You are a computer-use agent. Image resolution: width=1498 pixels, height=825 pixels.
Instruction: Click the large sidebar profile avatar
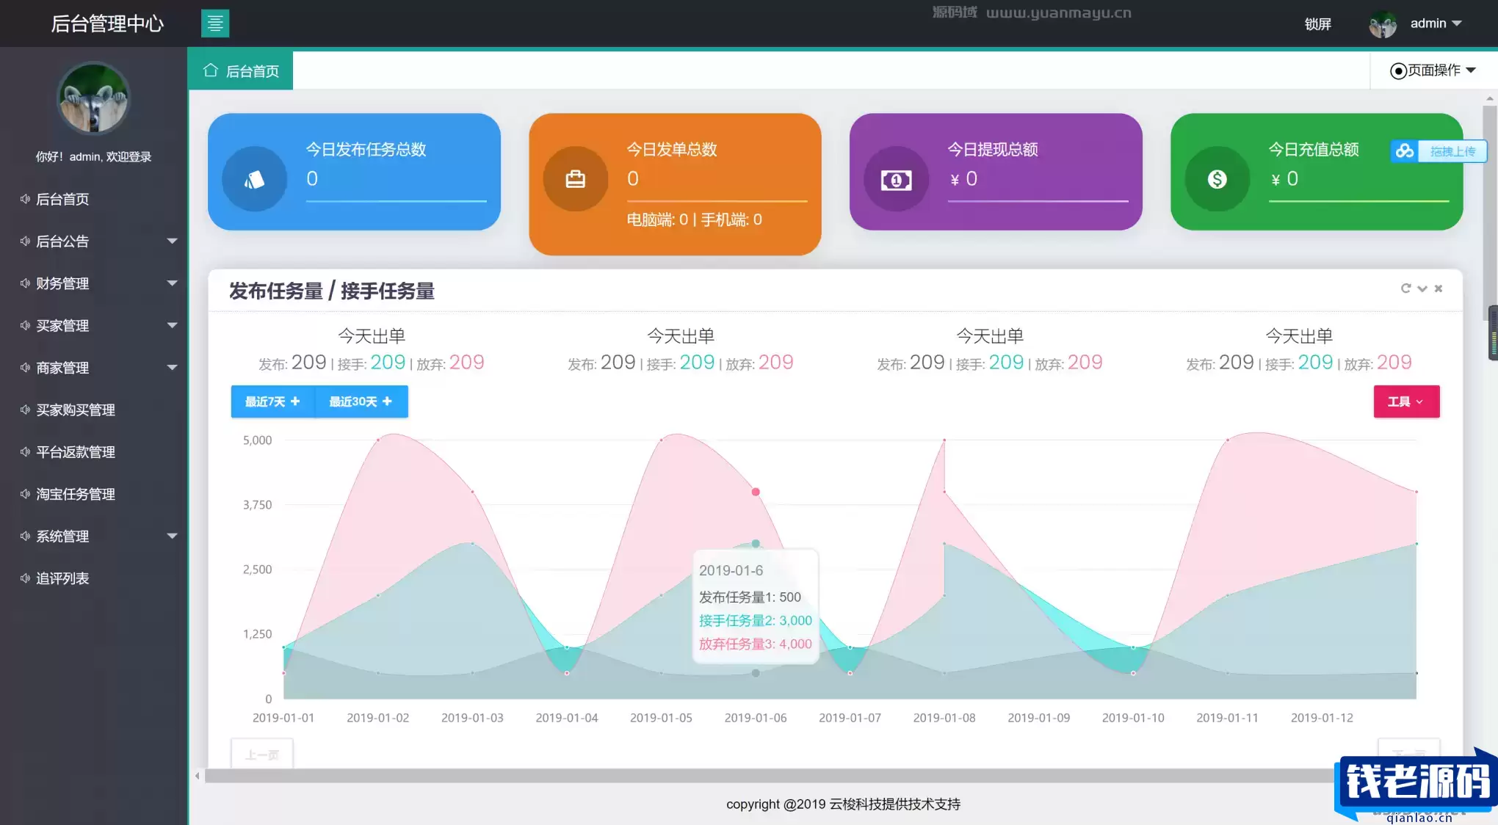pyautogui.click(x=93, y=98)
